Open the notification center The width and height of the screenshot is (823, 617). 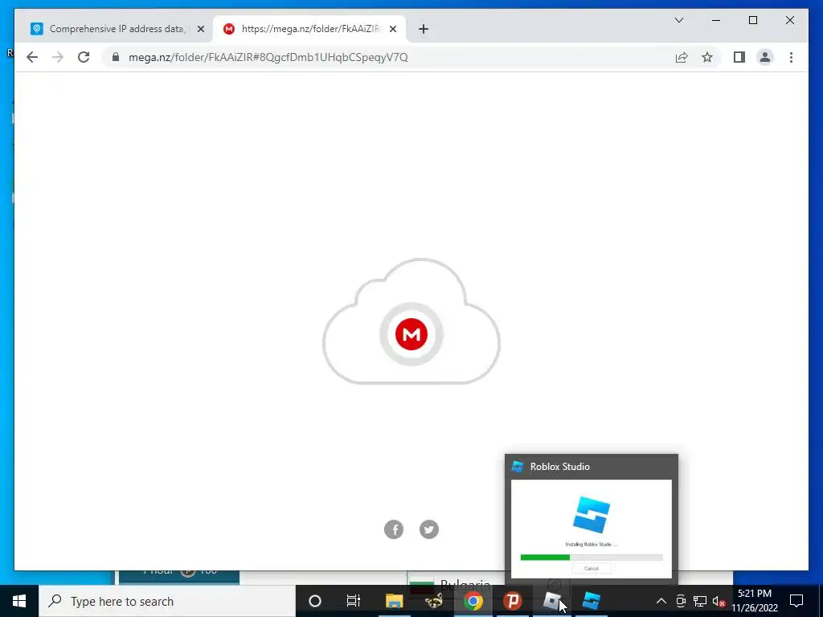click(796, 601)
